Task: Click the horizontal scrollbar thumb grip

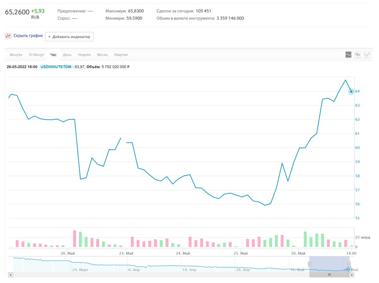Action: (x=329, y=275)
